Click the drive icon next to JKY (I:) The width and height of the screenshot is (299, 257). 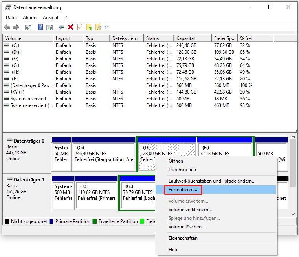[7, 92]
